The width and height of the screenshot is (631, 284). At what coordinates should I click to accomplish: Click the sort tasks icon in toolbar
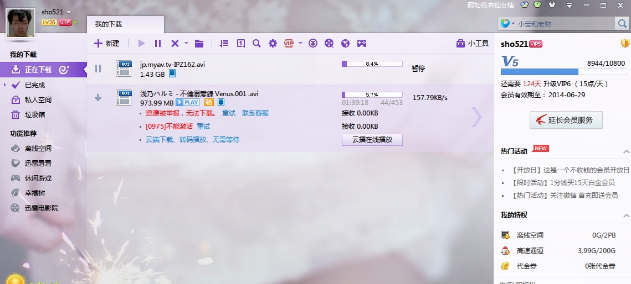[224, 43]
